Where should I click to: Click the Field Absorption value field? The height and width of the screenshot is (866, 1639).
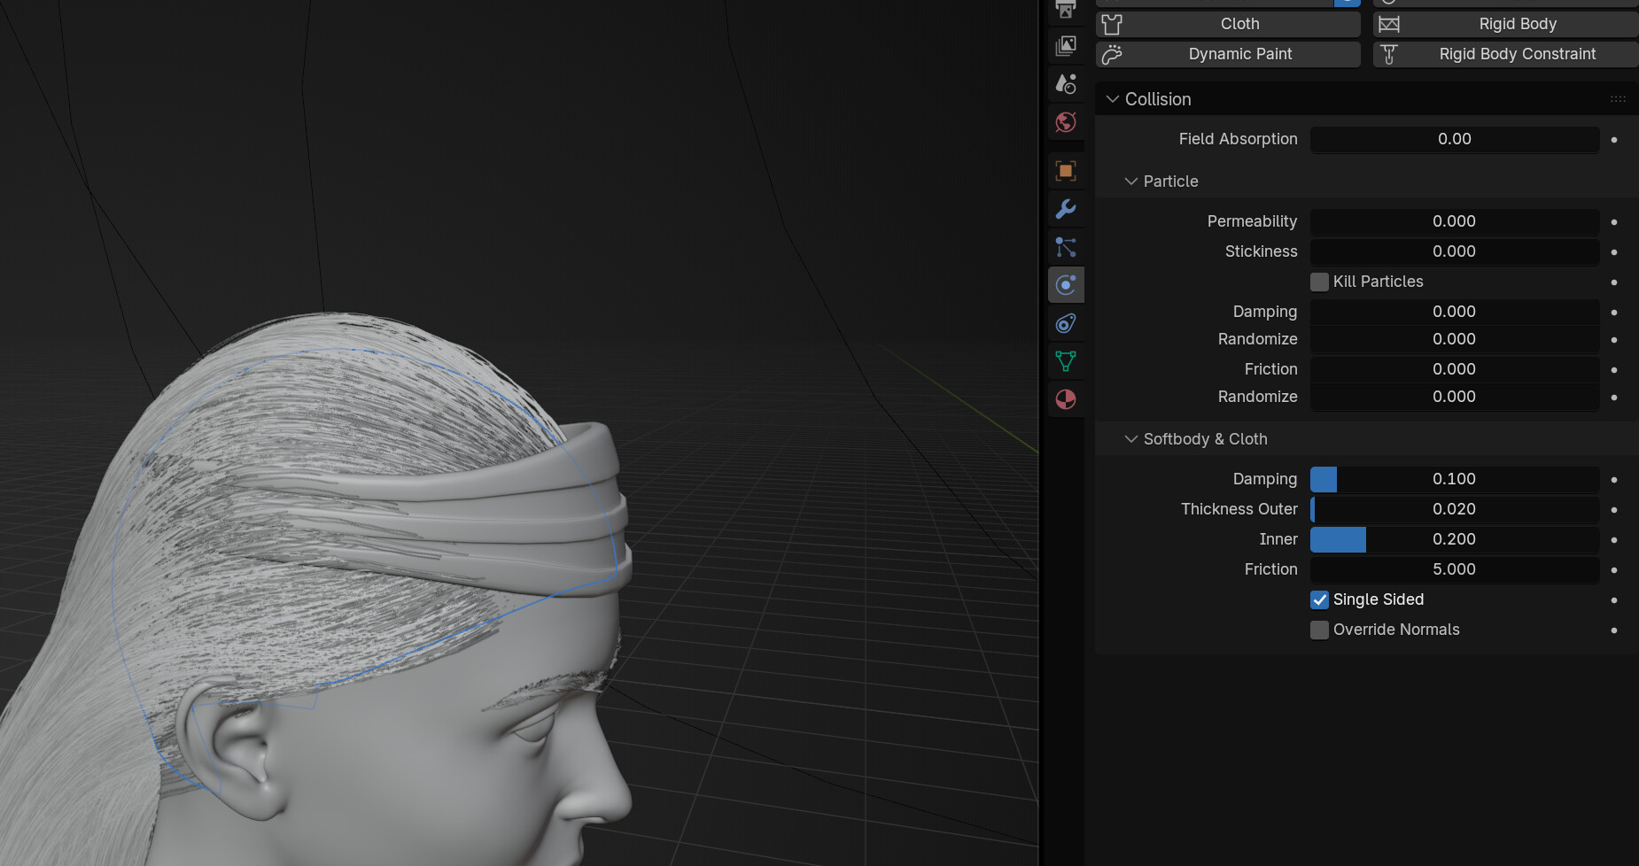(x=1455, y=139)
